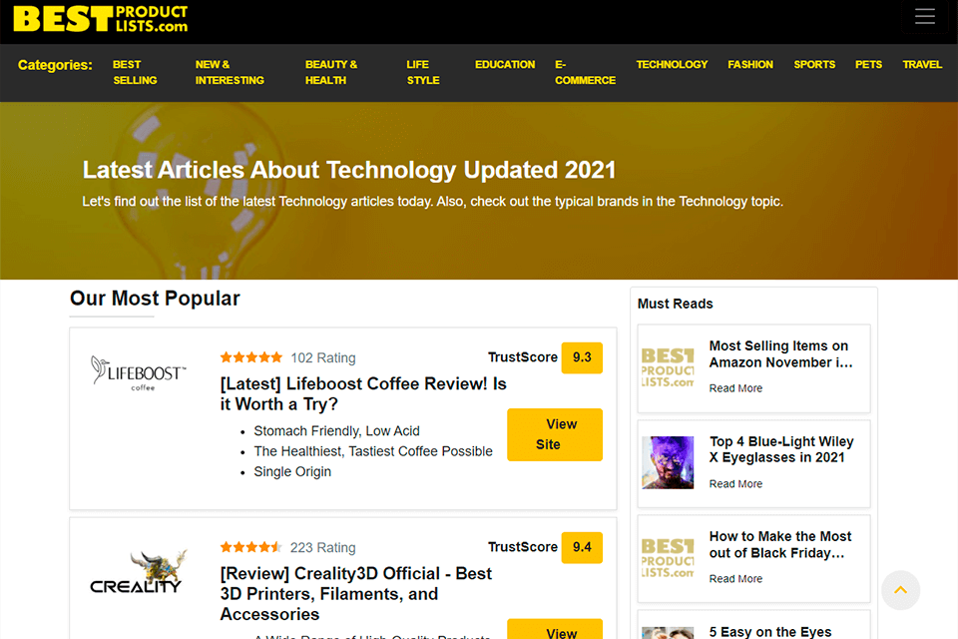The width and height of the screenshot is (958, 639).
Task: Open Best Selling category
Action: point(135,72)
